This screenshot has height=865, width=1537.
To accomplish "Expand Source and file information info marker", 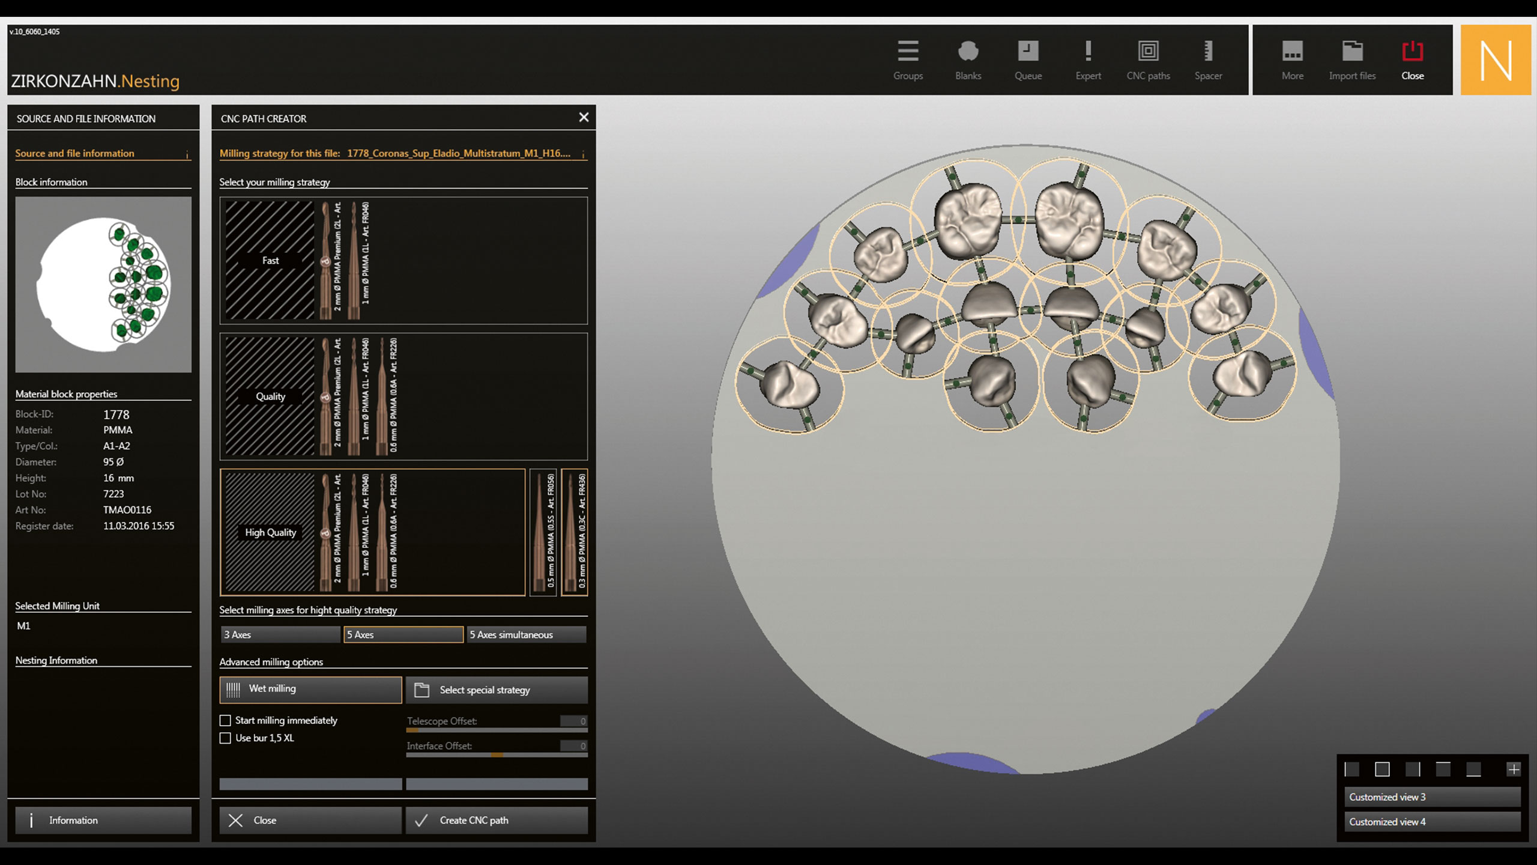I will (x=187, y=154).
